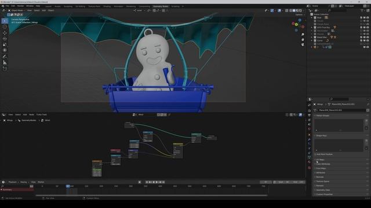The height and width of the screenshot is (208, 371).
Task: Open the Tool properties tab icon
Action: pos(309,105)
